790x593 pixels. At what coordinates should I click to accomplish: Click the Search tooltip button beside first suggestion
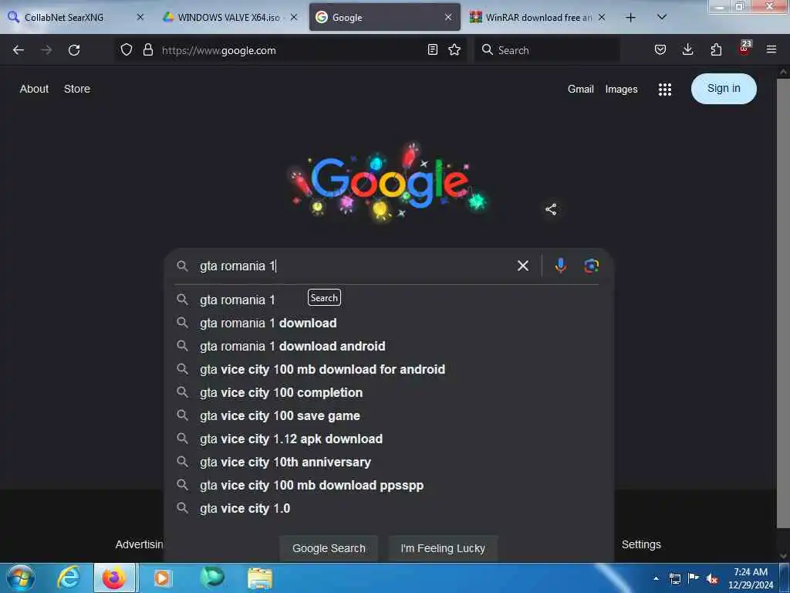324,297
